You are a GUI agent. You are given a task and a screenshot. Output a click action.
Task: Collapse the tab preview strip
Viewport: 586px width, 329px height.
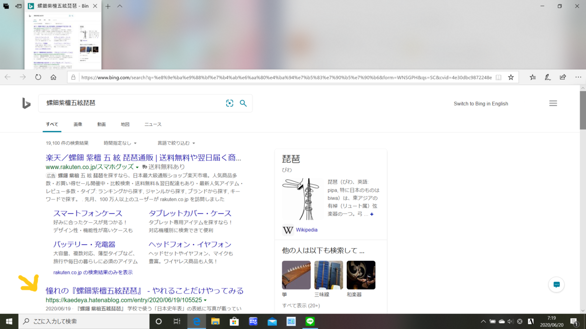click(x=120, y=6)
